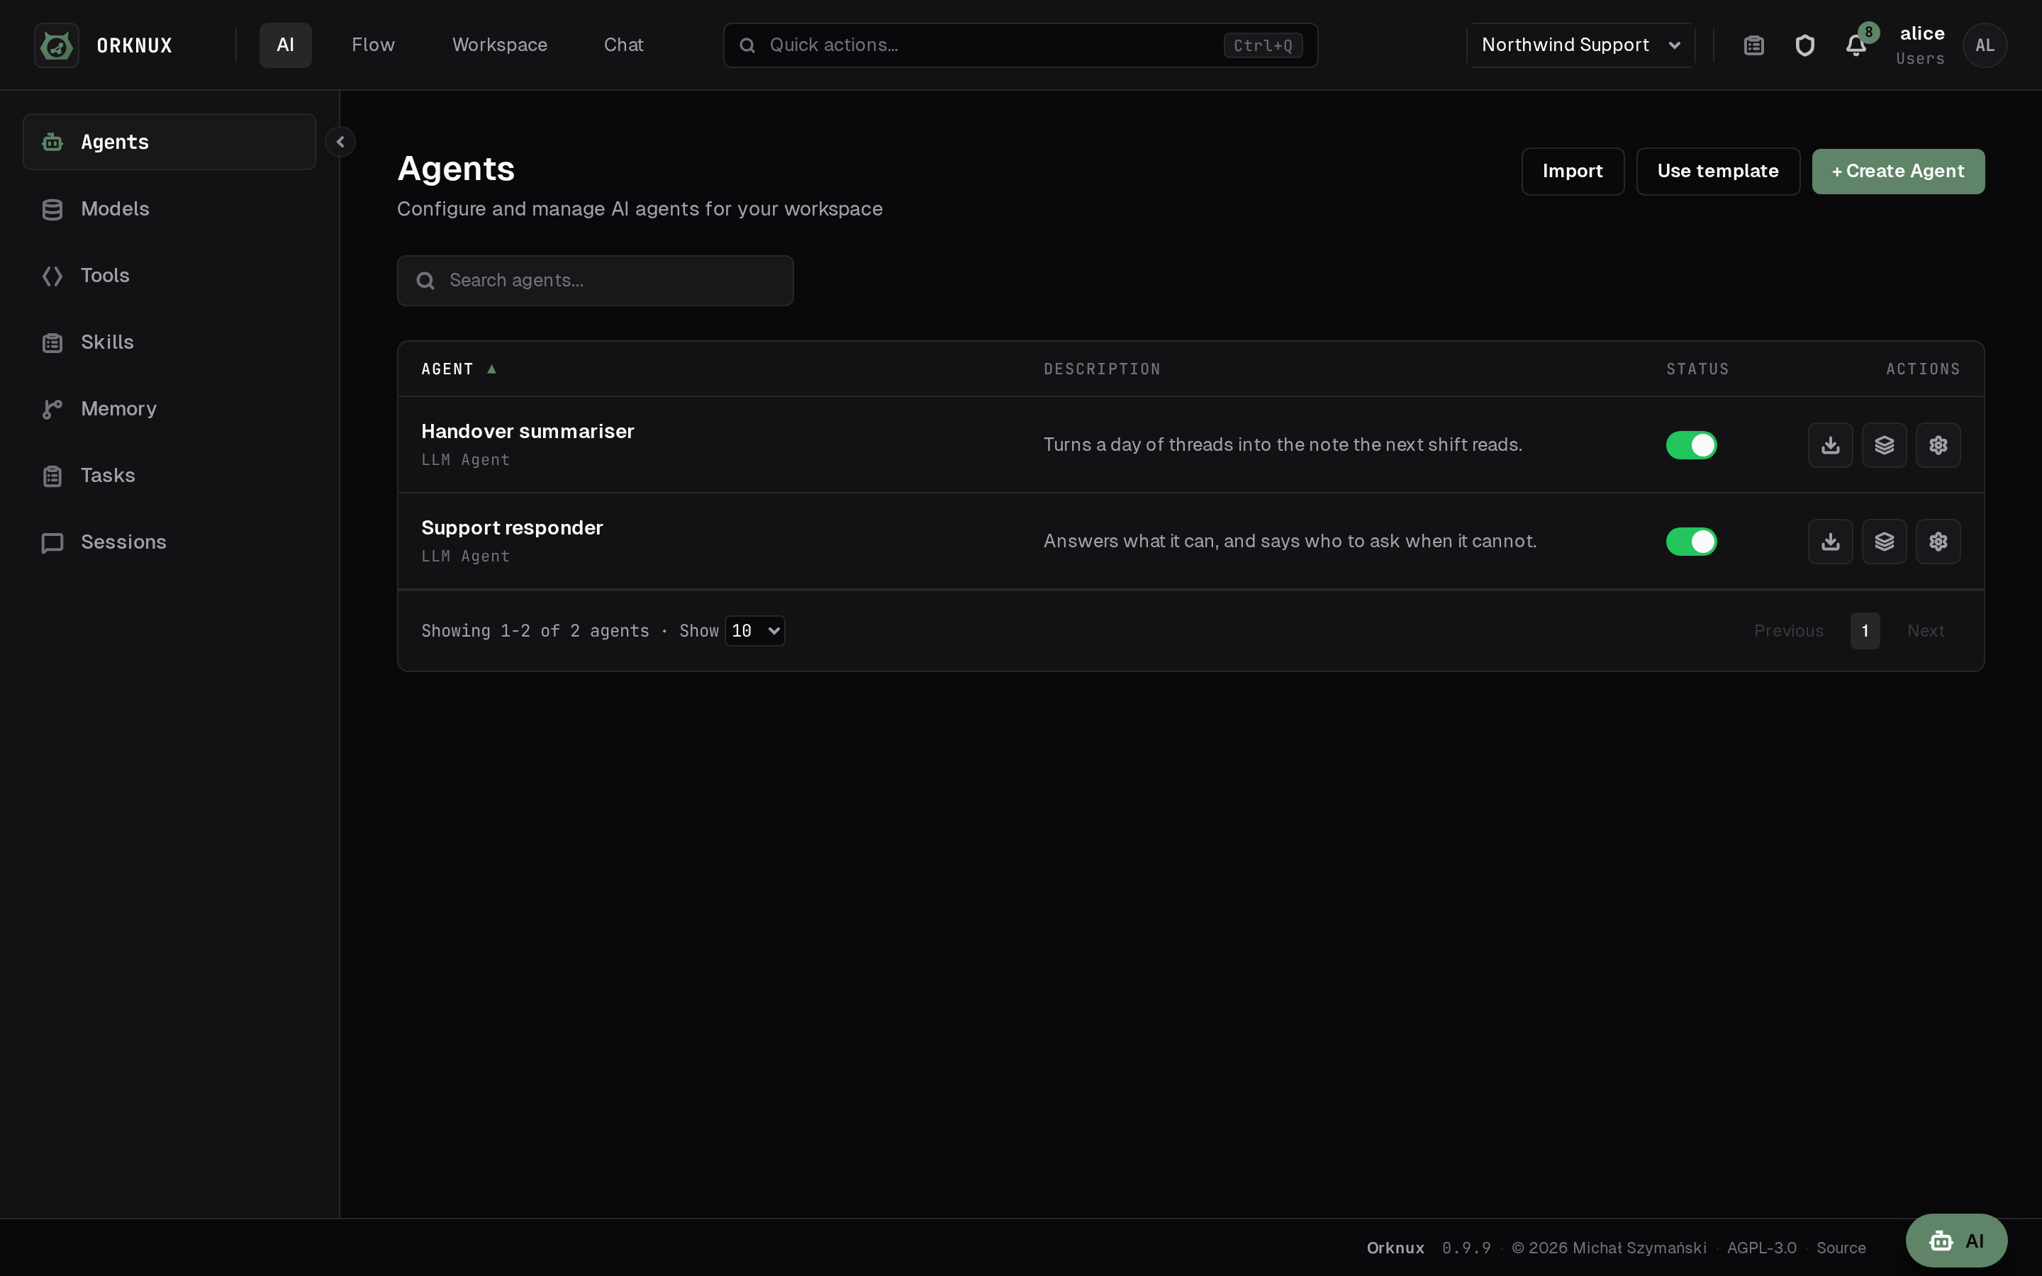Switch to the Flow tab
This screenshot has height=1276, width=2042.
[373, 45]
